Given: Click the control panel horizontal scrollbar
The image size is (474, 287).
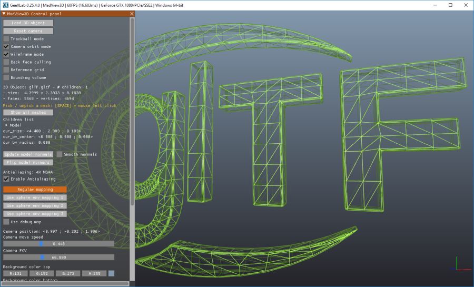Looking at the screenshot, I should 65,284.
